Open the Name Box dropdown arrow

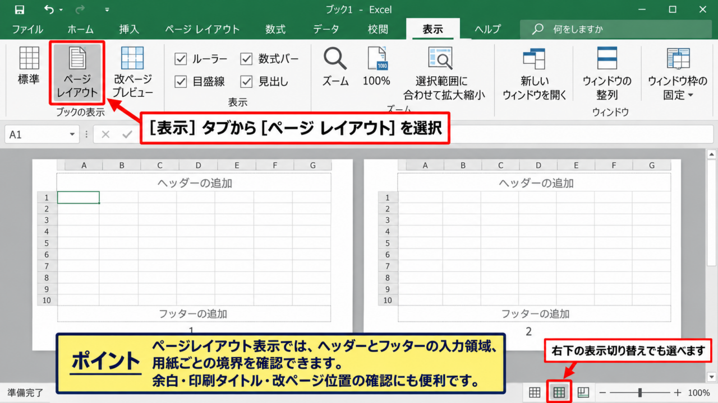coord(72,135)
